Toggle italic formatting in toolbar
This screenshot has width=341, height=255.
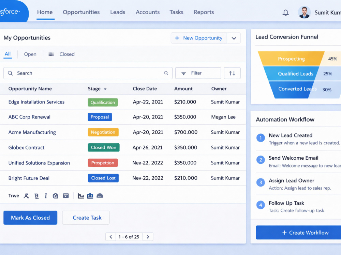tap(46, 196)
